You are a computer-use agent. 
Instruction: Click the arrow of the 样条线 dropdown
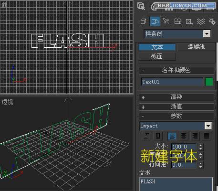207,34
